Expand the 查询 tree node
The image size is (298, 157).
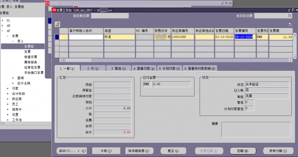pyautogui.click(x=13, y=78)
